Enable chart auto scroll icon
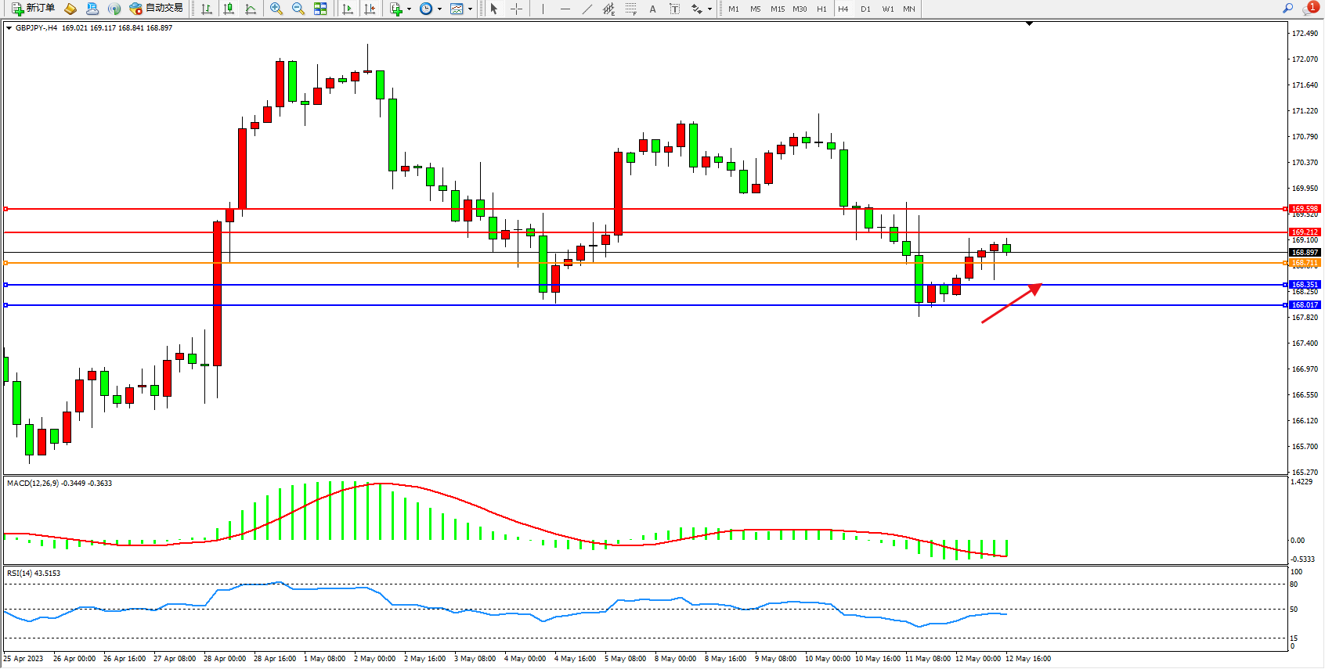The image size is (1325, 669). [348, 9]
